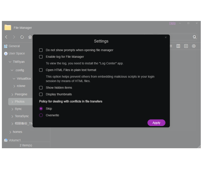
Task: Select the Sync folder in tree
Action: (x=18, y=109)
